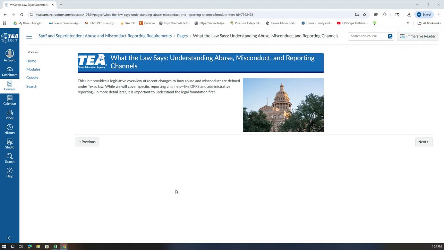
Task: Submit the course search with magnifier button
Action: click(390, 36)
